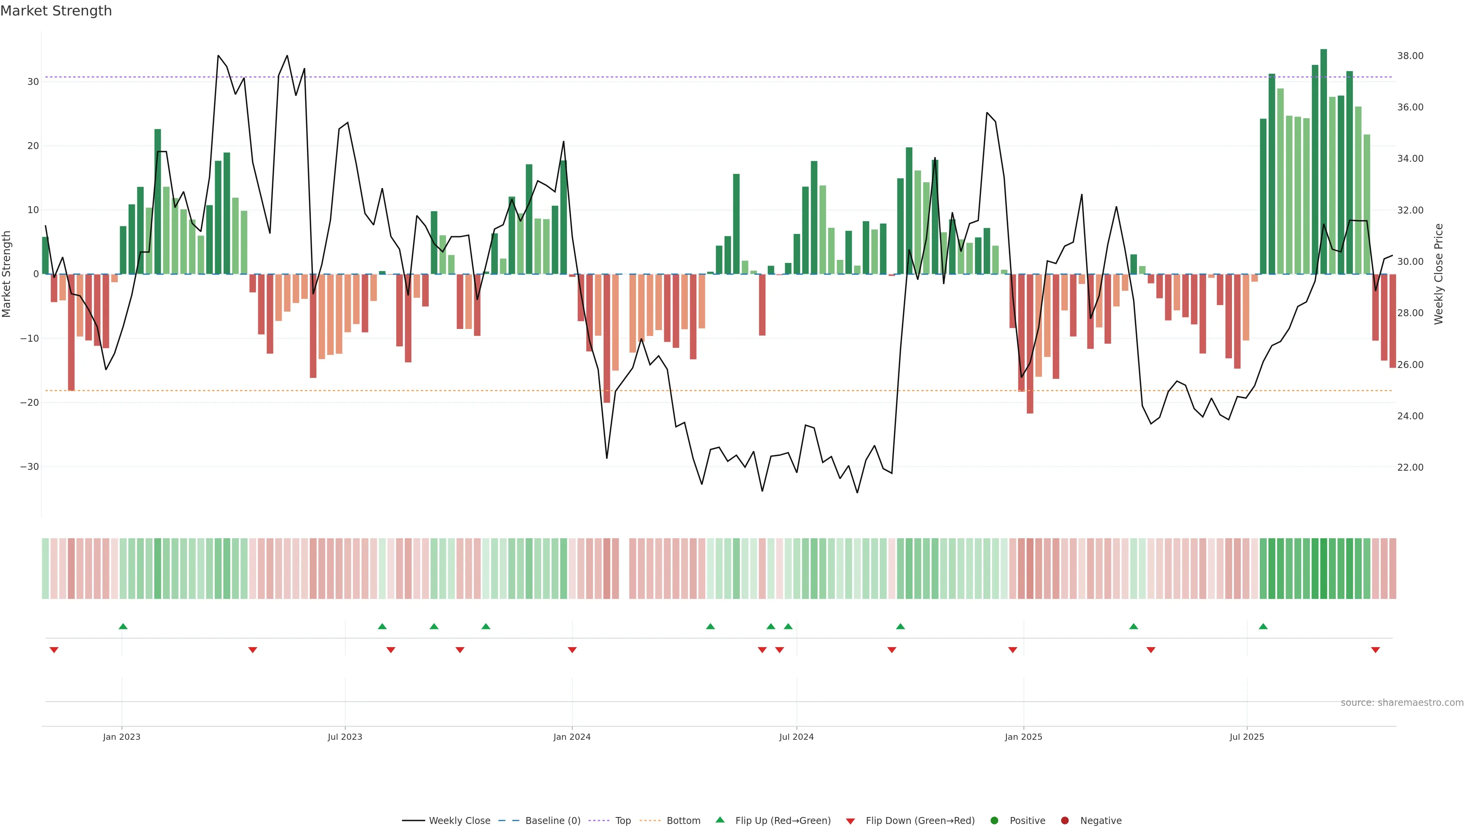Image resolution: width=1483 pixels, height=834 pixels.
Task: Click the Negative red circle legend marker
Action: click(x=1064, y=820)
